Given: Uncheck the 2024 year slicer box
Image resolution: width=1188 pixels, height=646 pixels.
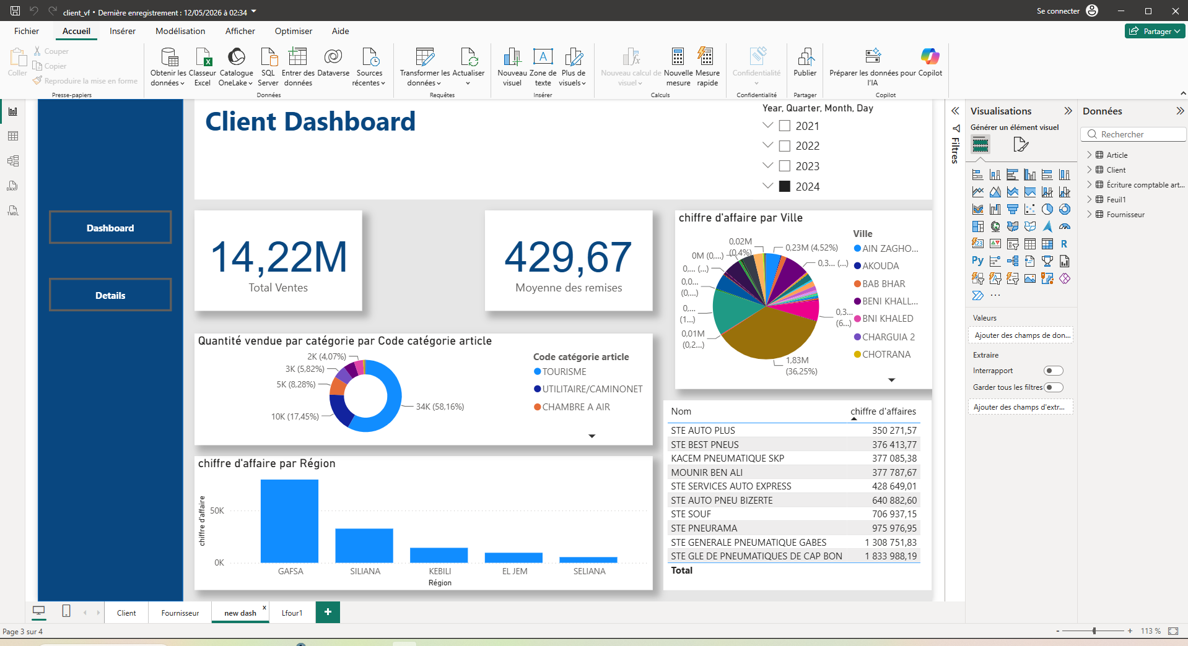Looking at the screenshot, I should (785, 186).
